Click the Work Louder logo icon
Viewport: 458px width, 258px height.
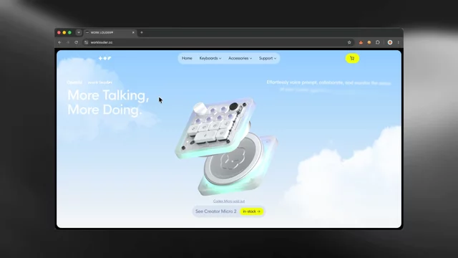pyautogui.click(x=105, y=58)
